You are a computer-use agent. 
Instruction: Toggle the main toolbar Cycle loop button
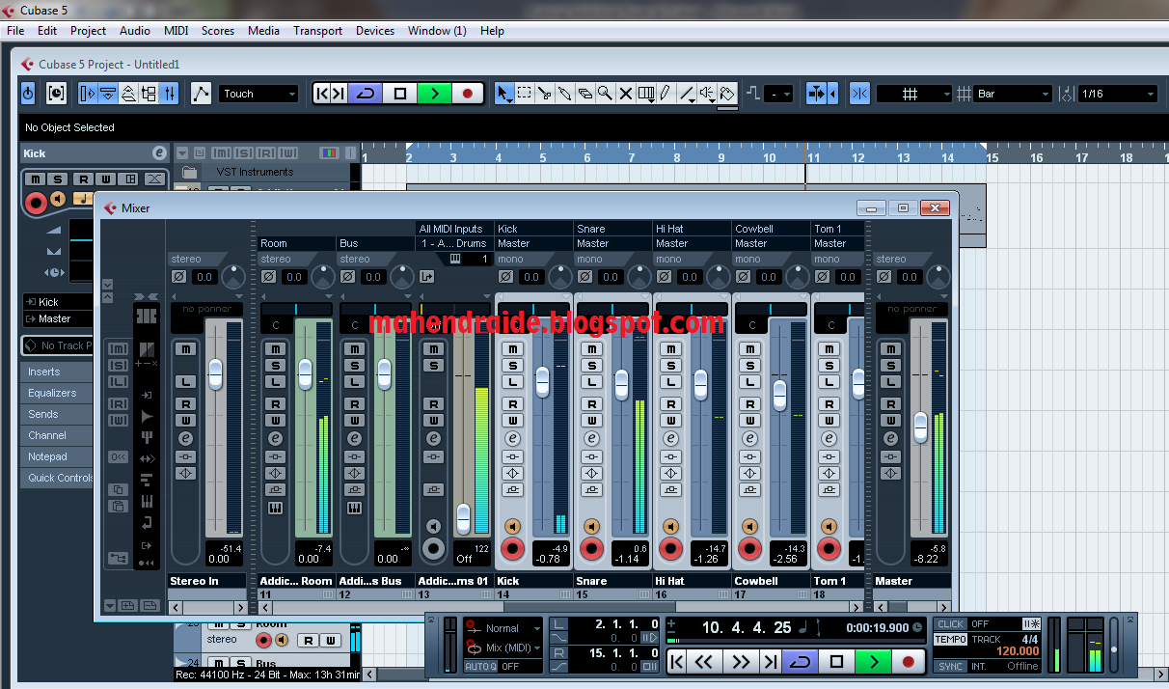click(x=365, y=94)
